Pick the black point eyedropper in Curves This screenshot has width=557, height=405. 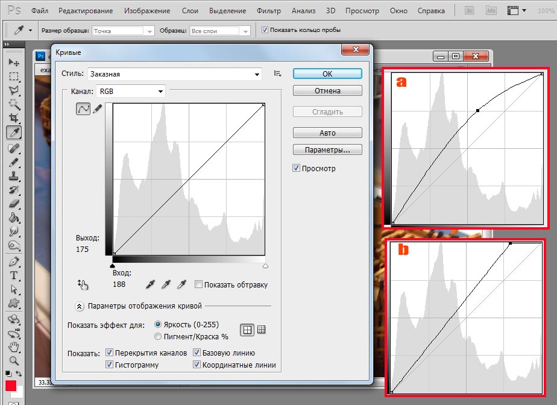click(x=151, y=284)
